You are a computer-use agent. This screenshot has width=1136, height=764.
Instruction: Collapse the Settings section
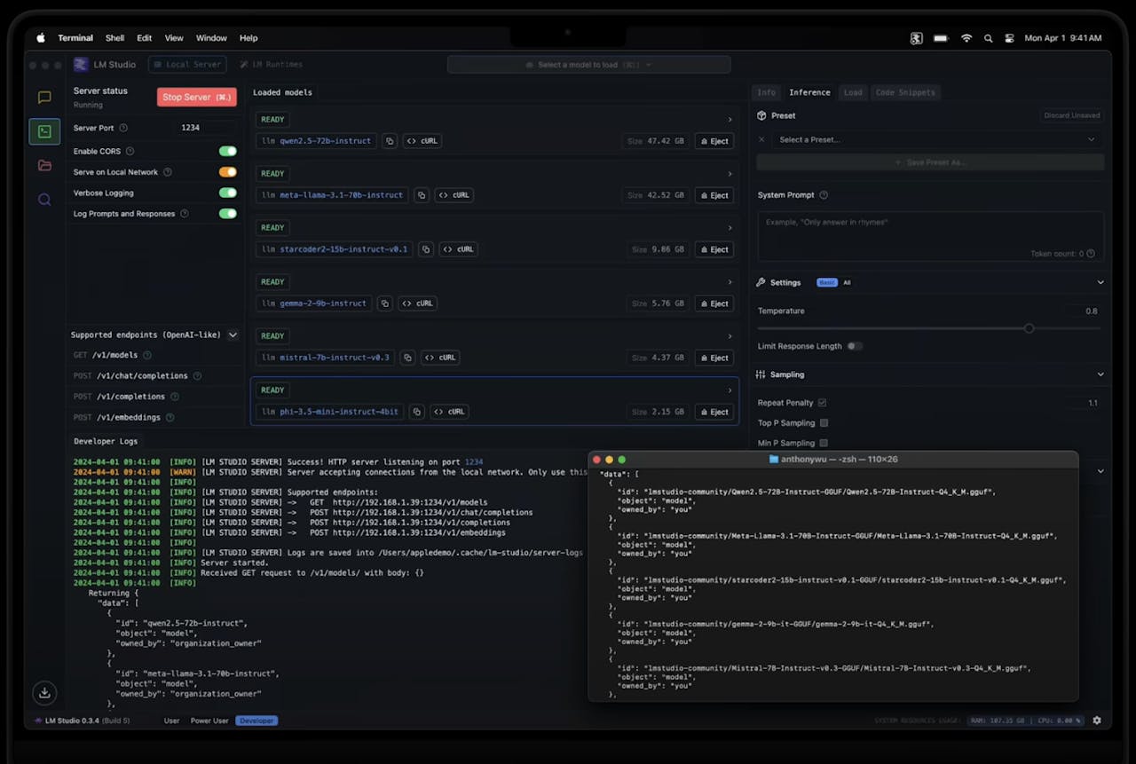1100,282
